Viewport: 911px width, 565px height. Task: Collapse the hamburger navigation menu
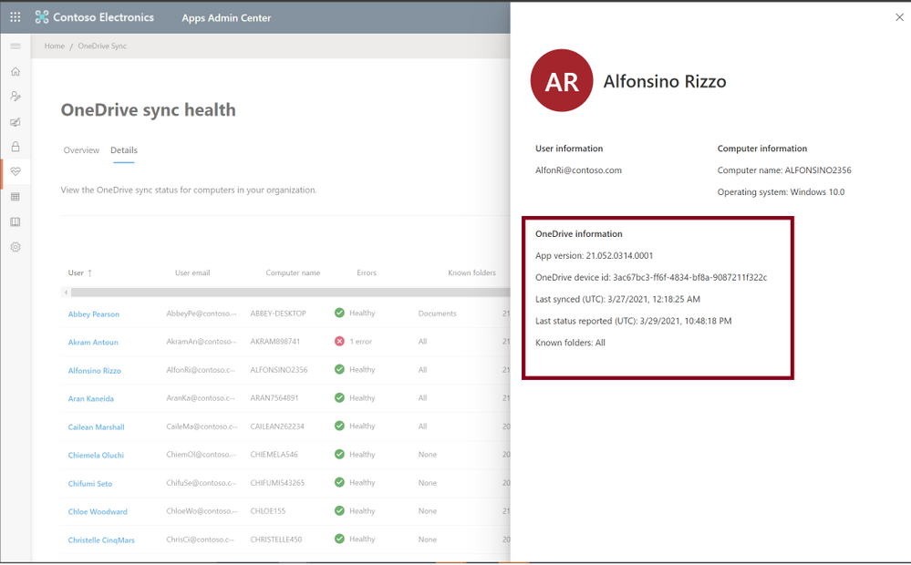pos(16,46)
